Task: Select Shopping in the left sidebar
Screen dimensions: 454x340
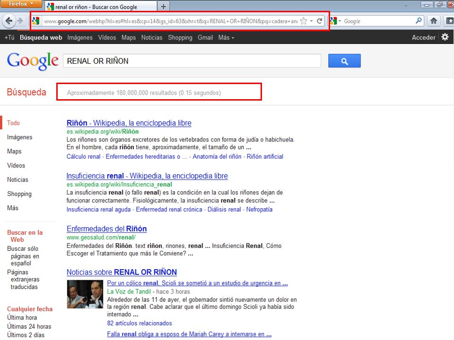Action: [x=19, y=194]
